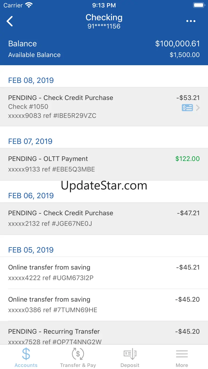Screen dimensions: 208x369
Task: View check image icon for Check #1050
Action: (x=187, y=108)
